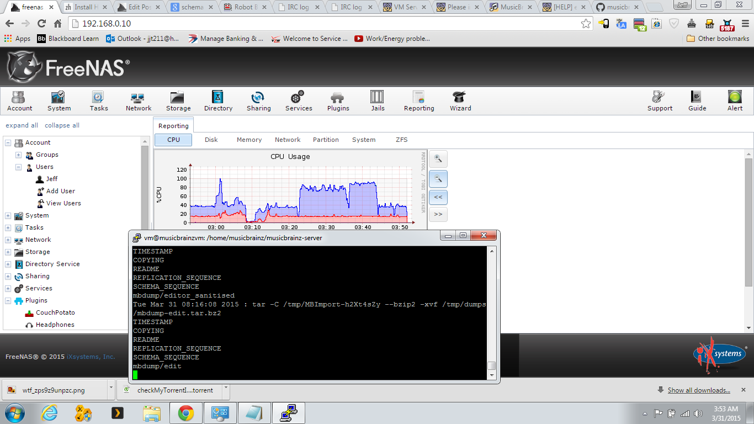The image size is (754, 424).
Task: Collapse the Account tree node
Action: pos(8,143)
